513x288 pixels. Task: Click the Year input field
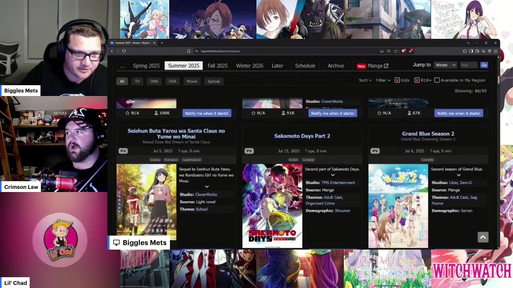pos(469,65)
